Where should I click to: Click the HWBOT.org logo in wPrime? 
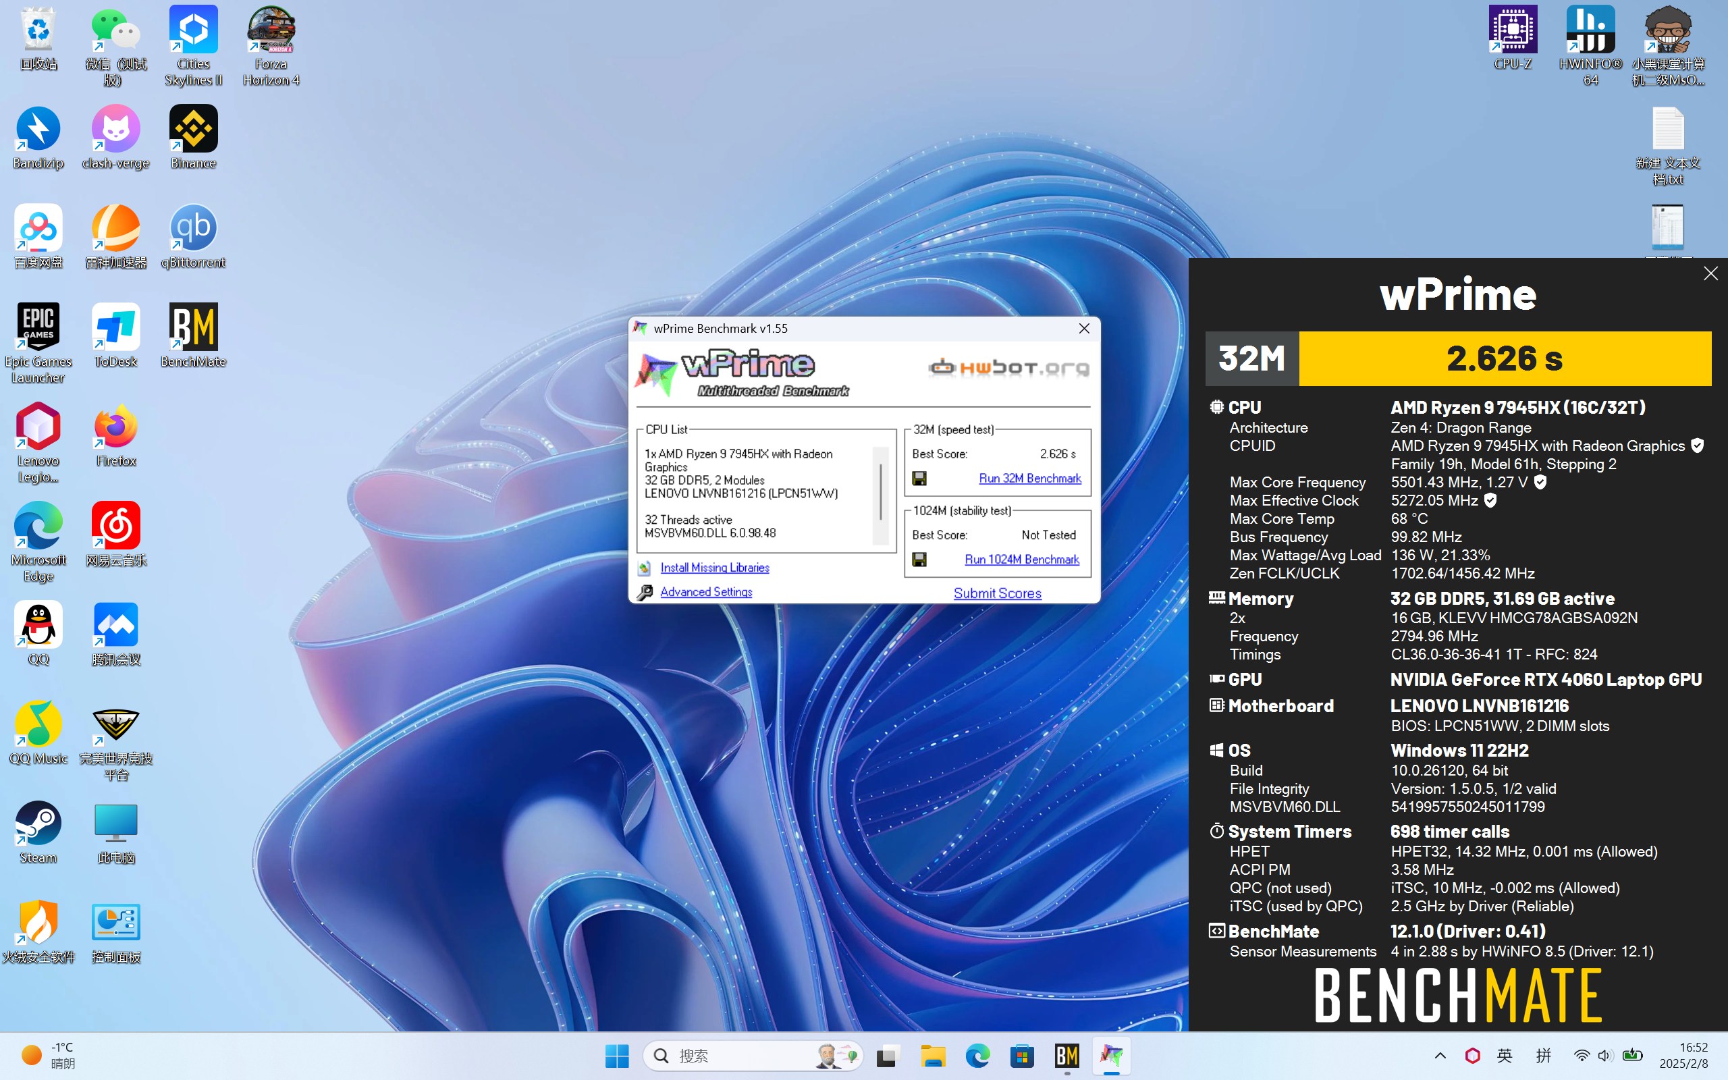point(1009,368)
